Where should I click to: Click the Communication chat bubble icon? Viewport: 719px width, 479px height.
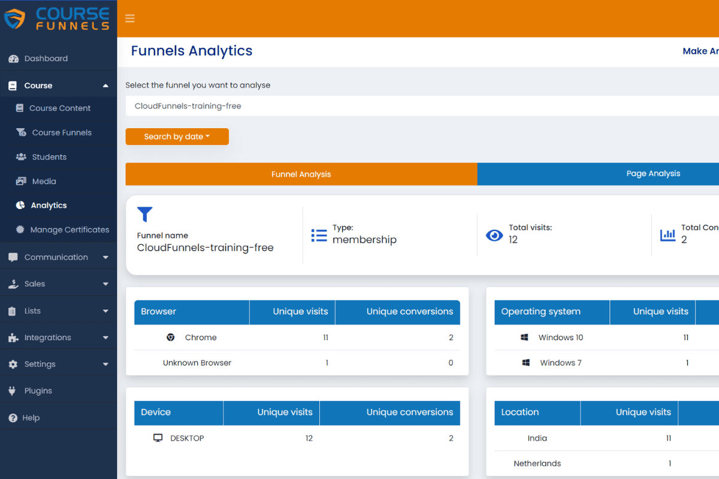tap(13, 257)
